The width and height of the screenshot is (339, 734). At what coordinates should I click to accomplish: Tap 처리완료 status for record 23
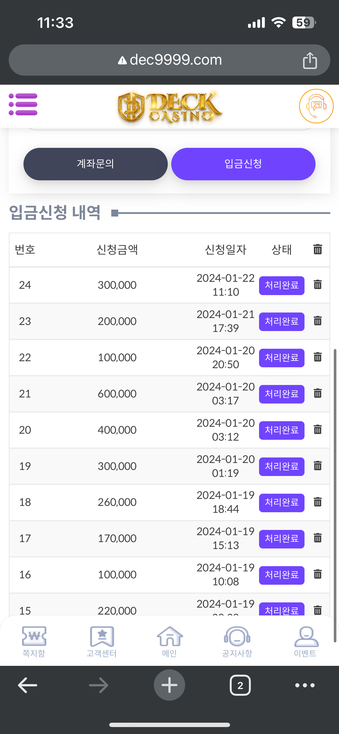281,321
